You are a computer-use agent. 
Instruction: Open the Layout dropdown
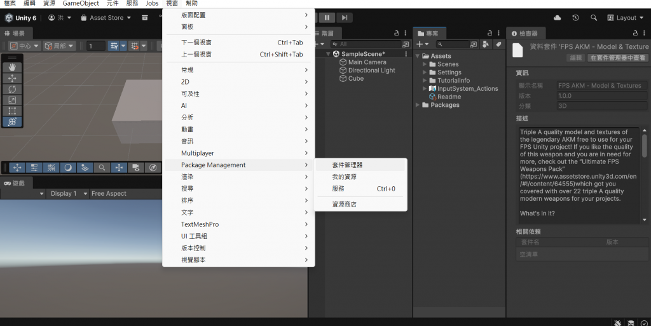[626, 18]
